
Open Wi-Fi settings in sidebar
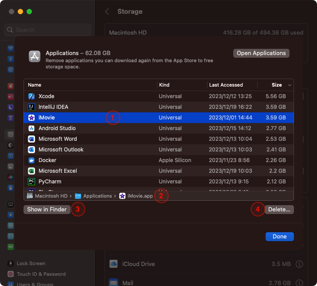(x=11, y=48)
